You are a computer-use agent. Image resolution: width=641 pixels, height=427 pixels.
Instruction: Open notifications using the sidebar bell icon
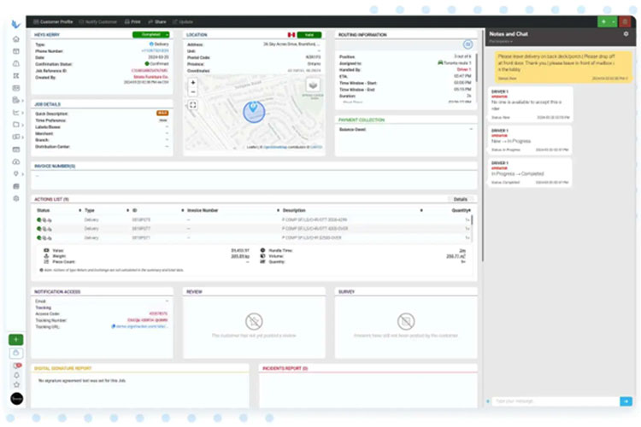coord(16,375)
